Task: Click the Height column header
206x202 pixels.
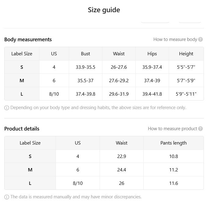Action: [x=186, y=54]
